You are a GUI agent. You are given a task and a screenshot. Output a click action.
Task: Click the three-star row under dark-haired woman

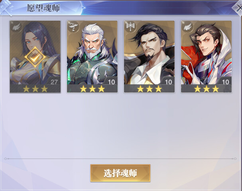[x=35, y=89]
